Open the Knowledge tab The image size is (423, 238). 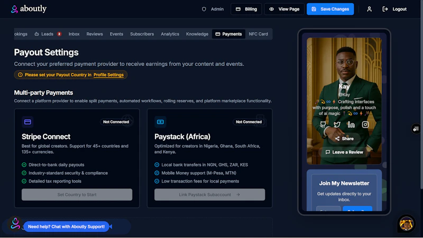(197, 34)
